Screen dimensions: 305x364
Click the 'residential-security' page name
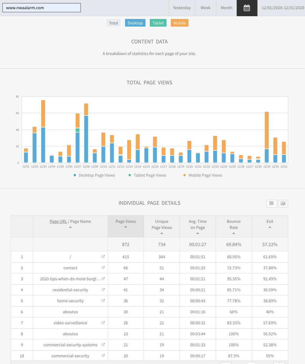pyautogui.click(x=70, y=290)
